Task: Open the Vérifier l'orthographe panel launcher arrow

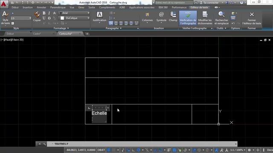Action: click(x=212, y=28)
